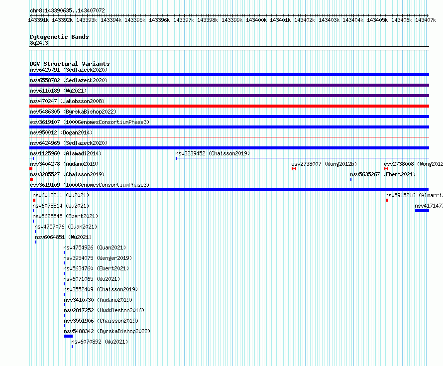The width and height of the screenshot is (443, 366).
Task: Click nsv3285527 (Chaisson2019) label
Action: pyautogui.click(x=67, y=174)
